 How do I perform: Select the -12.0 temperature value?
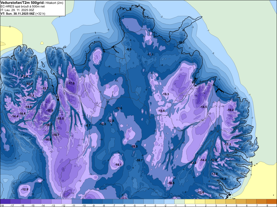pos(214,174)
